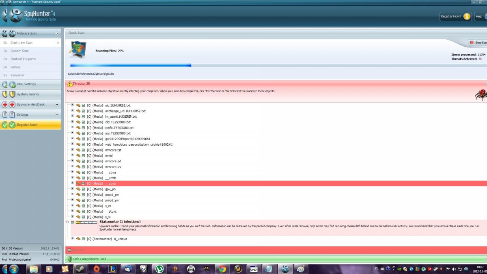Expand the ipinfo.TE2S3O80.txt tree node

pos(73,127)
